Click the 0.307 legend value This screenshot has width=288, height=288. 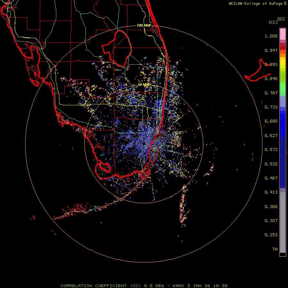(x=271, y=221)
